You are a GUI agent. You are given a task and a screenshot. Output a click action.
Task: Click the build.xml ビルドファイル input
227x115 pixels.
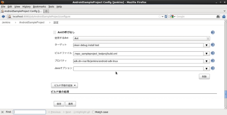[138, 54]
